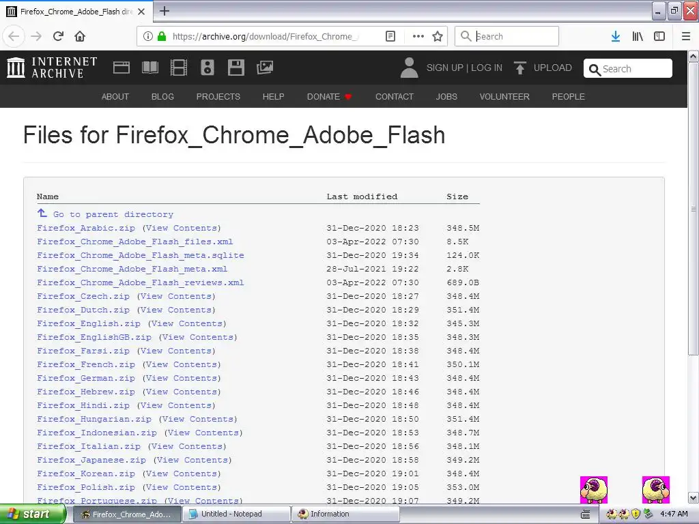Screen dimensions: 699x524
Task: Click the green padlock secure connection icon
Action: click(162, 36)
